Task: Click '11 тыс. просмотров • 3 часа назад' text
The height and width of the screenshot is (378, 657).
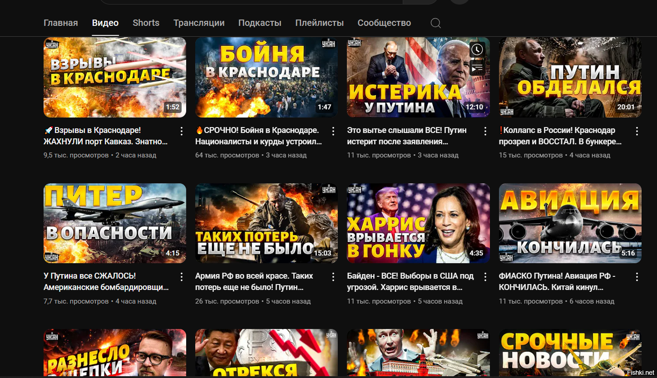Action: pyautogui.click(x=403, y=155)
